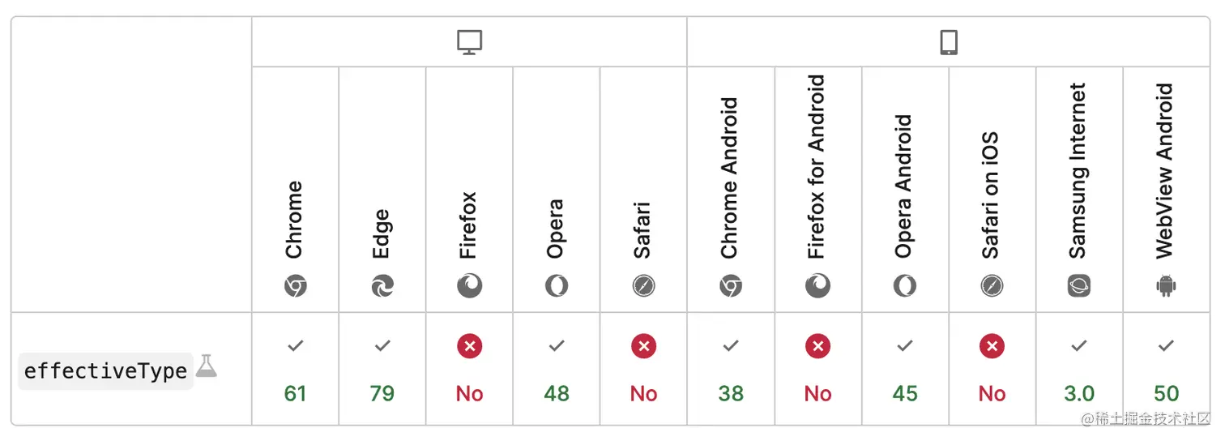Viewport: 1225px width, 441px height.
Task: Click the WebView Android robot icon
Action: (1166, 285)
